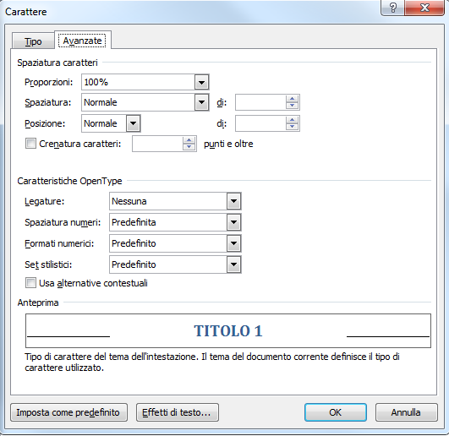449x436 pixels.
Task: Open Effetti di testo settings
Action: click(178, 412)
